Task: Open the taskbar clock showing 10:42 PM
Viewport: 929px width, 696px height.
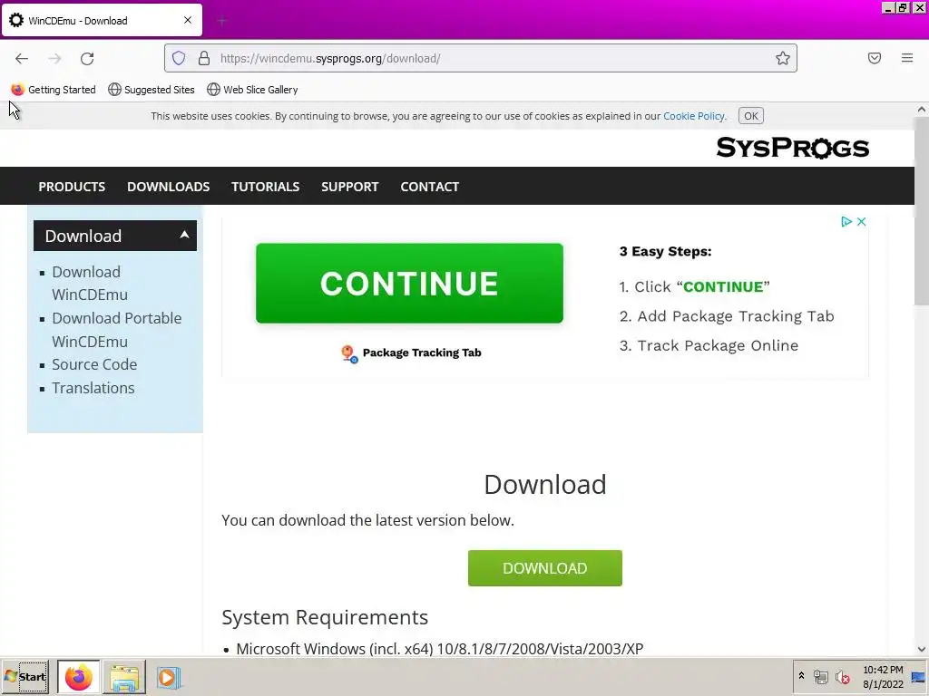Action: pyautogui.click(x=883, y=677)
